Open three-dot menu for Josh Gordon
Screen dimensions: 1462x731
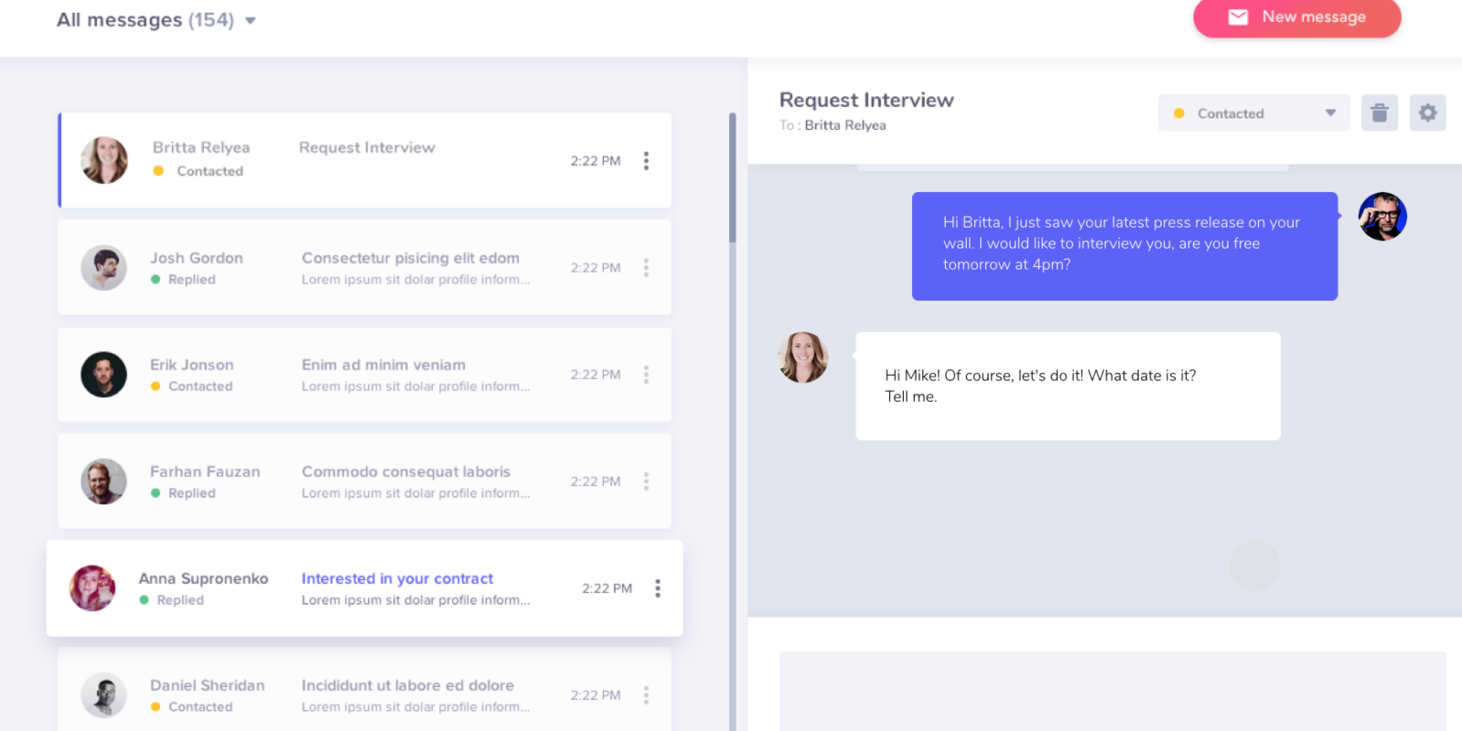pyautogui.click(x=646, y=268)
